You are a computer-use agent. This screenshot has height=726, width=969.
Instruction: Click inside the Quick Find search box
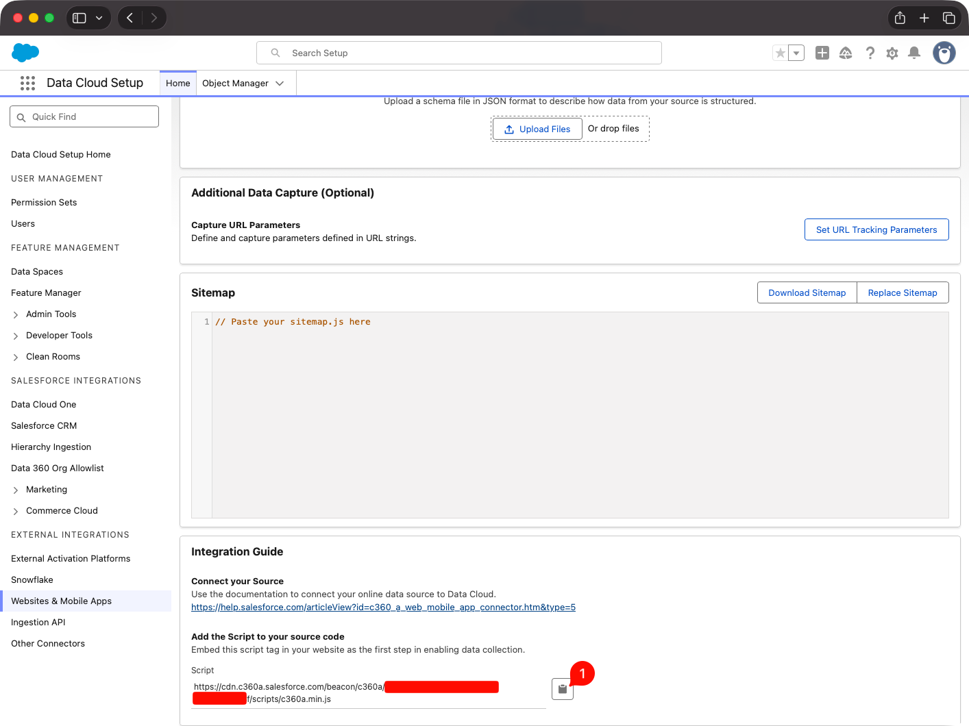click(x=84, y=116)
